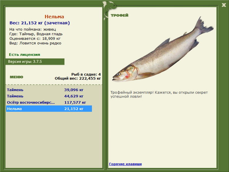The width and height of the screenshot is (229, 172).
Task: Click the Версия игры: 3.7.5 bar
Action: (x=35, y=62)
